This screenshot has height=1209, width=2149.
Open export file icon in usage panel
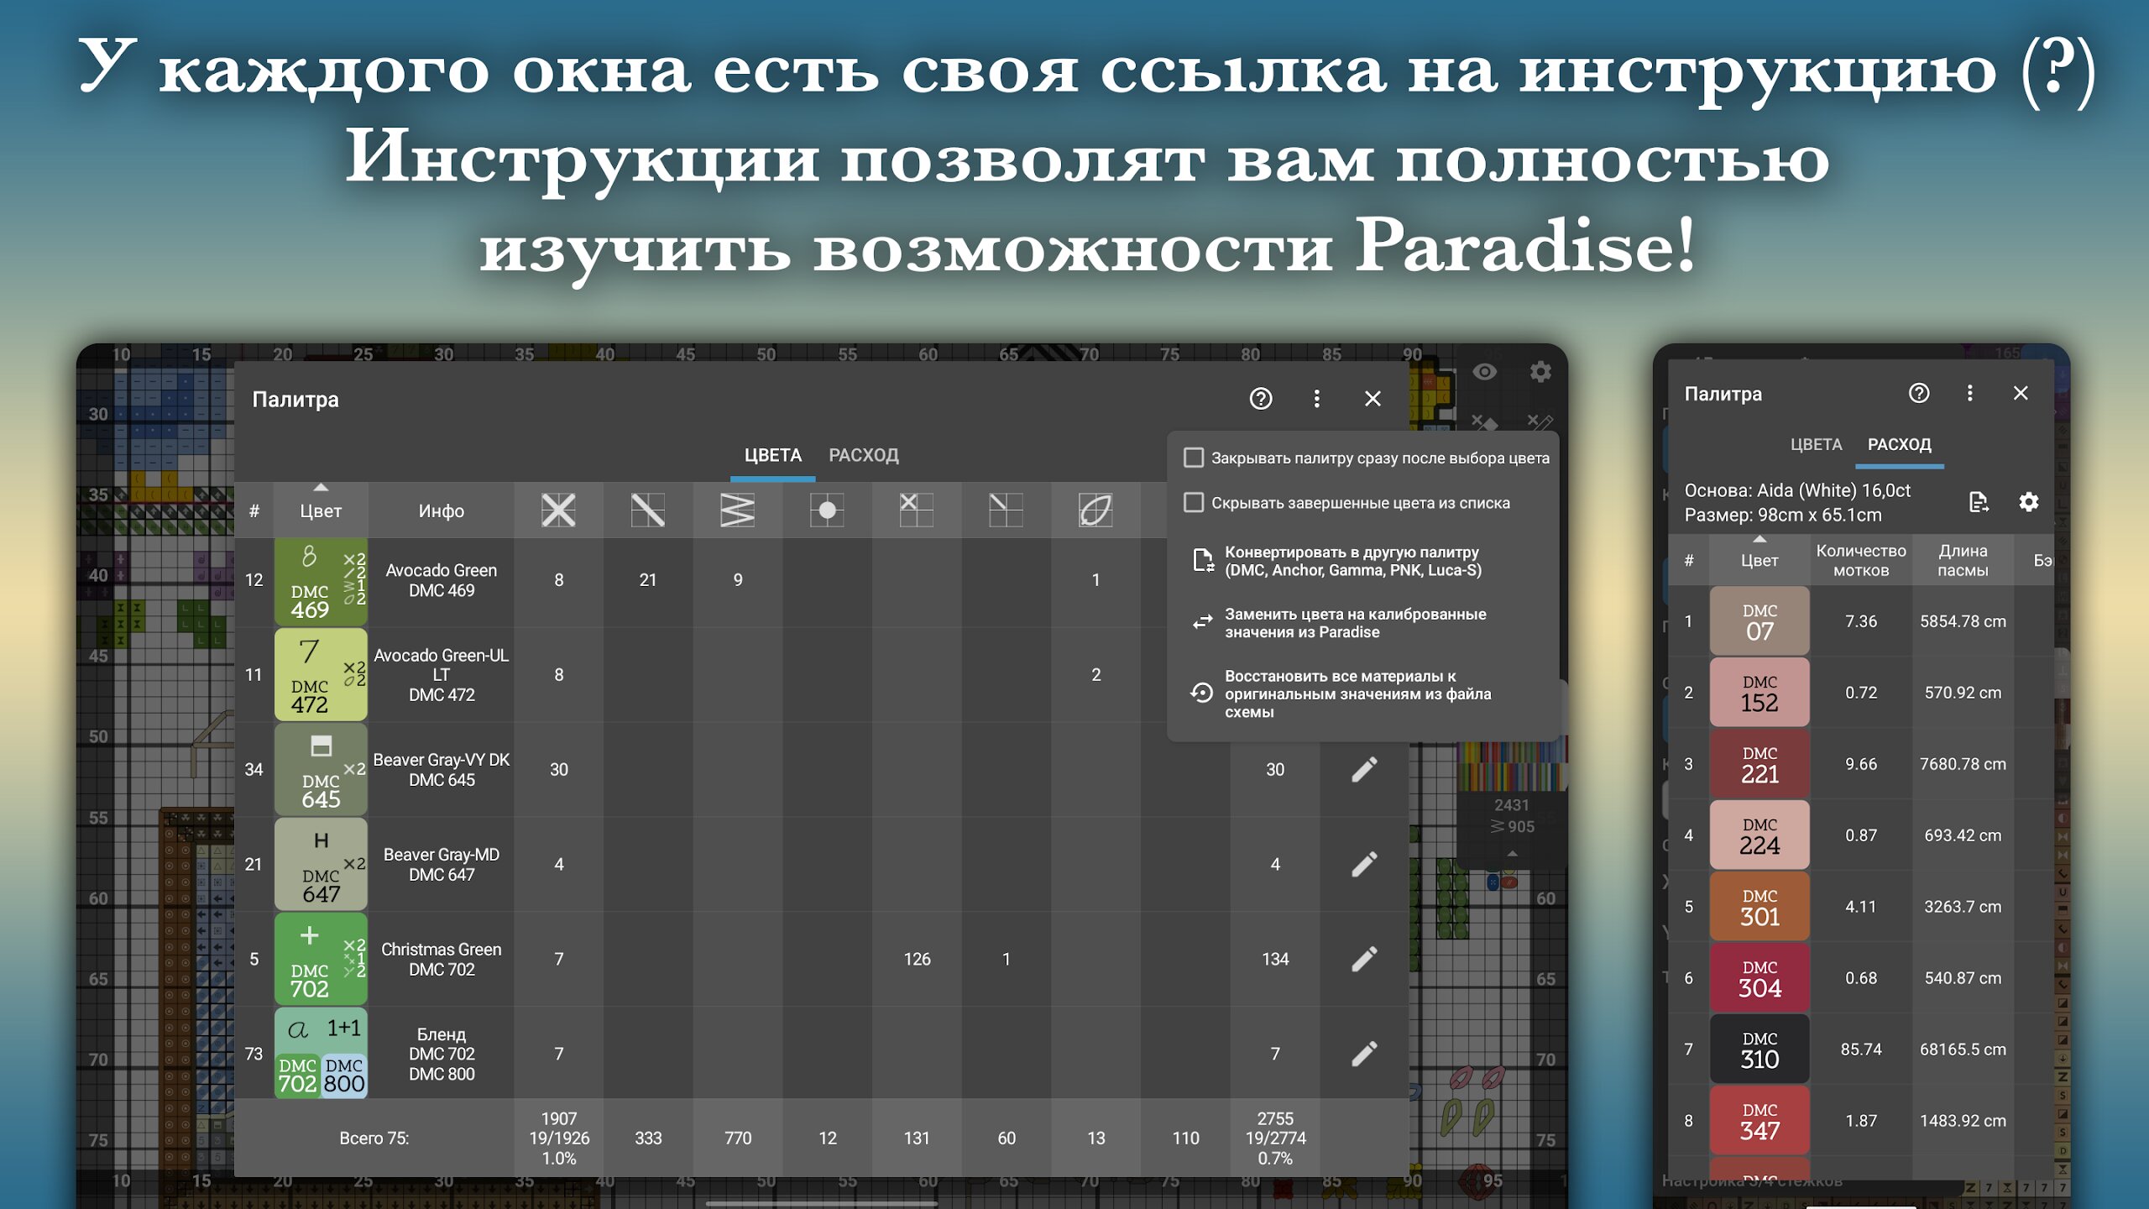pyautogui.click(x=1979, y=502)
